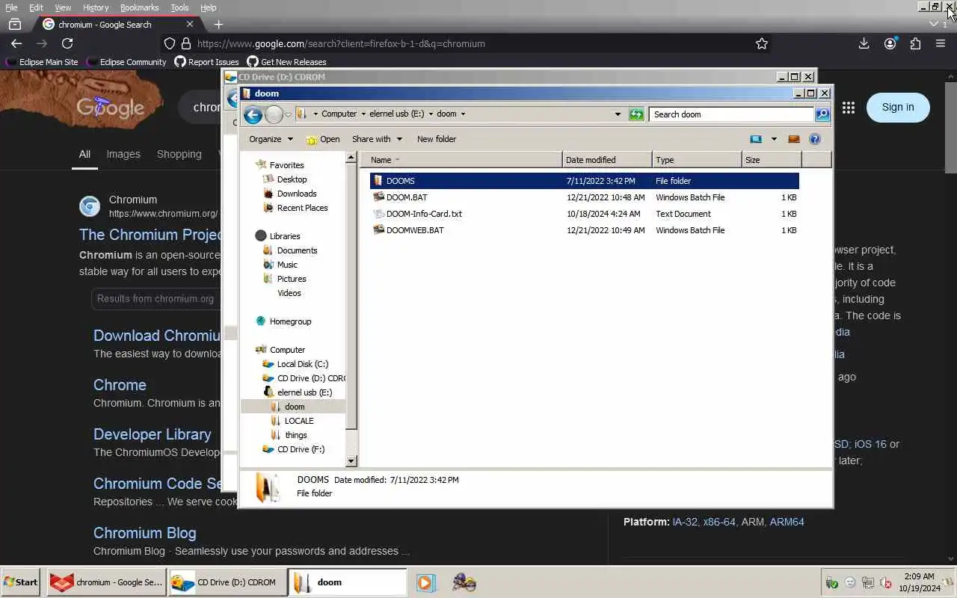This screenshot has width=957, height=598.
Task: Sort by Date modified column
Action: click(607, 160)
